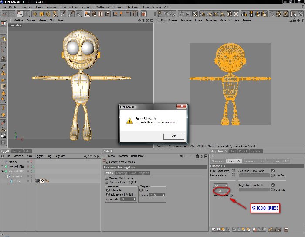Open the Comandi UV sub-tab

click(x=282, y=161)
